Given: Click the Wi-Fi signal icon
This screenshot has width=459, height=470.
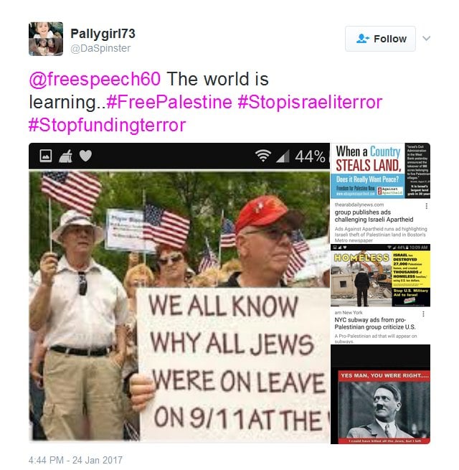Looking at the screenshot, I should (x=262, y=156).
